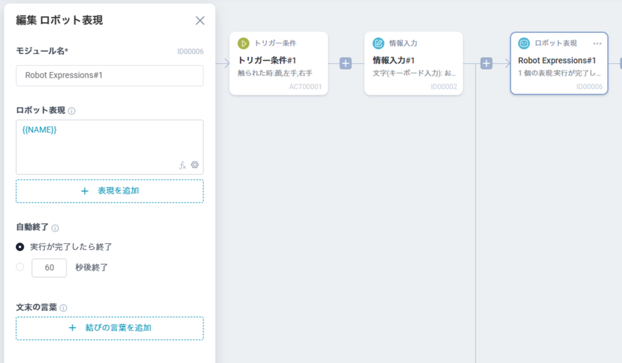The width and height of the screenshot is (622, 363).
Task: Click the 60 seconds input box
Action: [49, 268]
